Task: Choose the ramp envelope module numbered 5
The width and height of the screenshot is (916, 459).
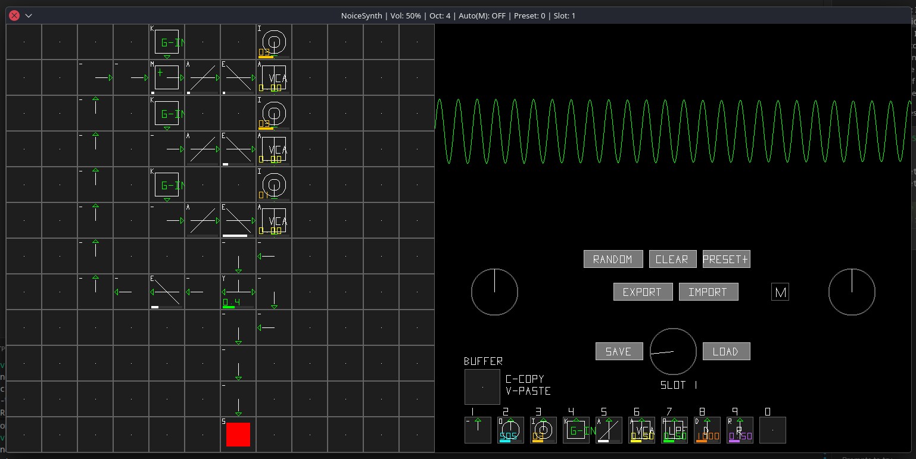Action: [x=609, y=430]
